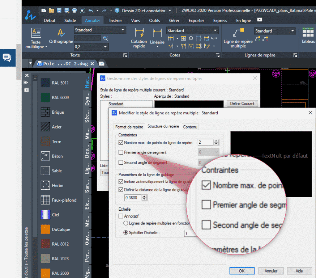
Task: Select the RAL 6009 green hatch swatch
Action: click(x=45, y=97)
